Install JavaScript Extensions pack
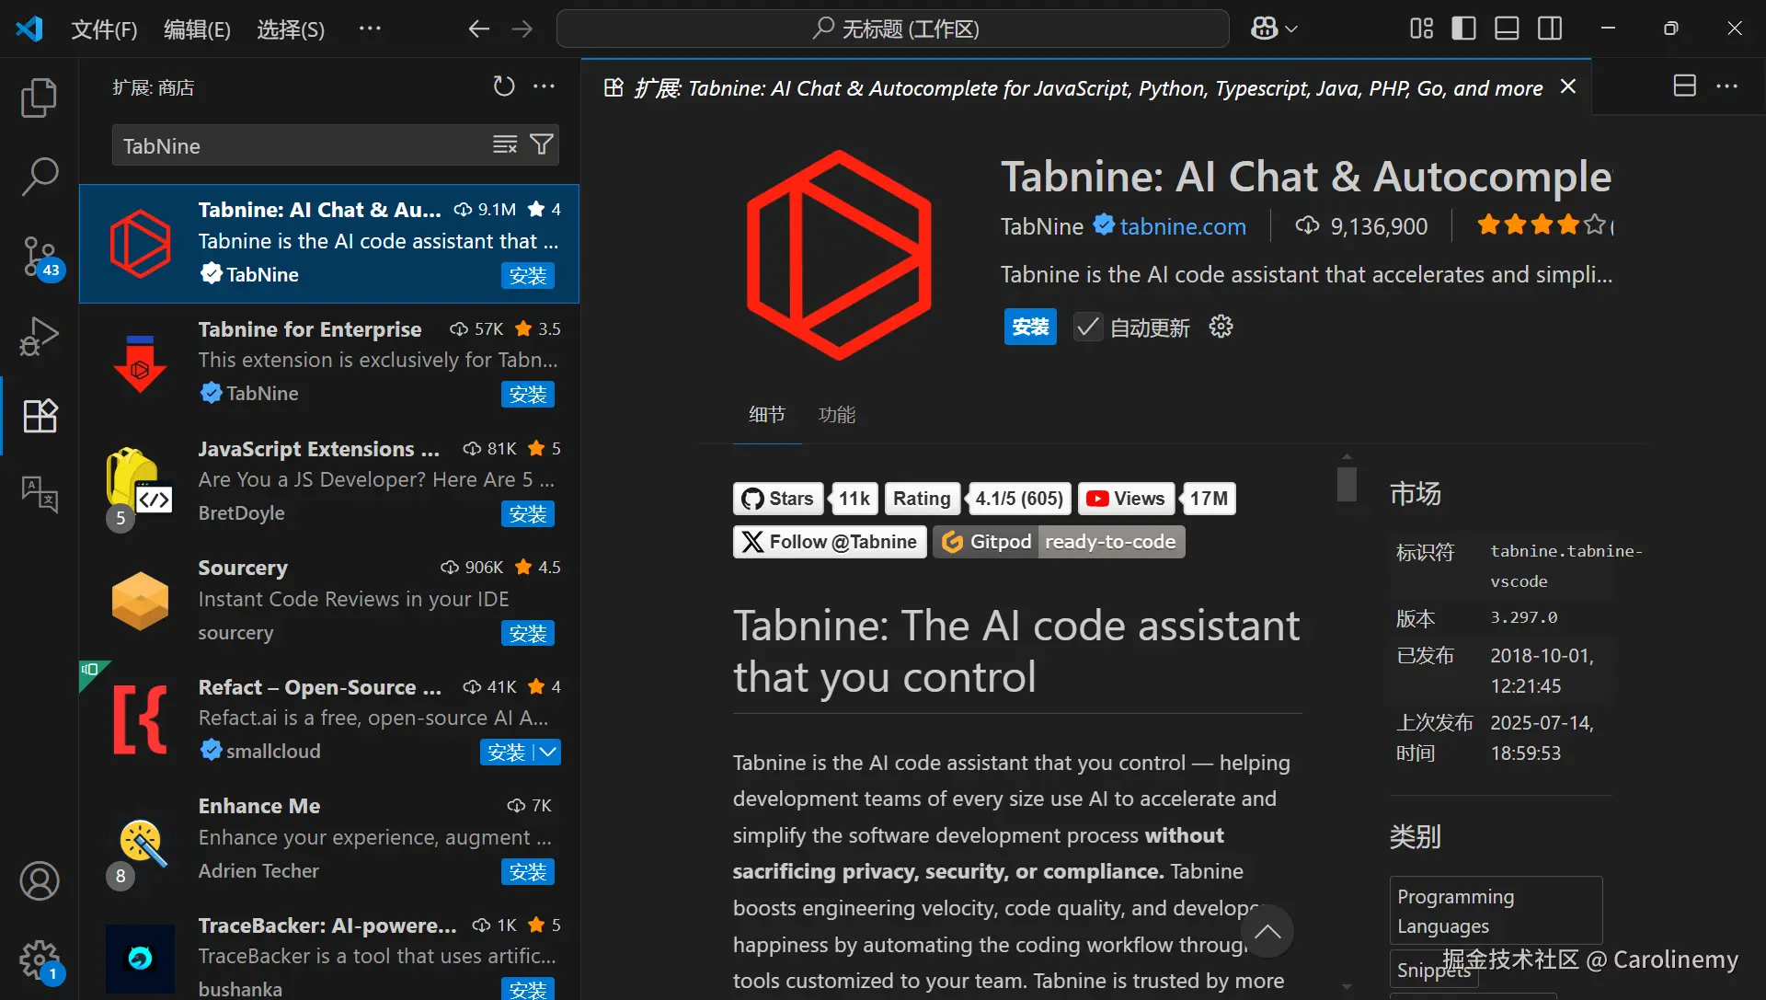The width and height of the screenshot is (1766, 1000). (528, 514)
